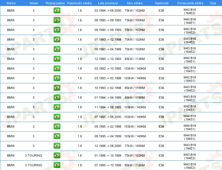Click BMW in the 73kW / 100KM row
The height and width of the screenshot is (170, 222).
[11, 20]
